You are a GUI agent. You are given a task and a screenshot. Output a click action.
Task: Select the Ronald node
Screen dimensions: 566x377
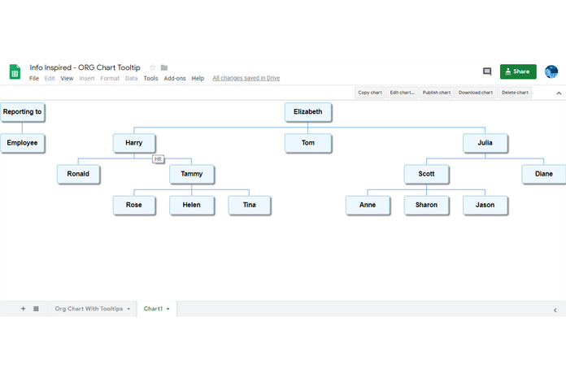click(x=78, y=174)
